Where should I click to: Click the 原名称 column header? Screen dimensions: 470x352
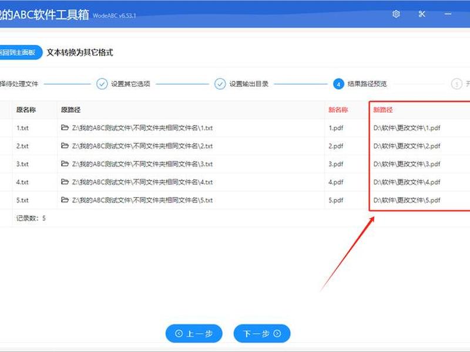tap(26, 110)
